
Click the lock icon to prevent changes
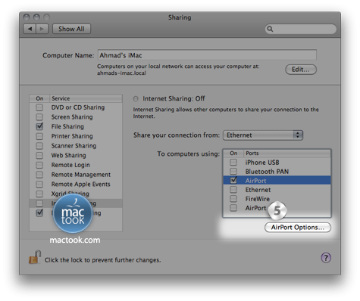point(35,257)
